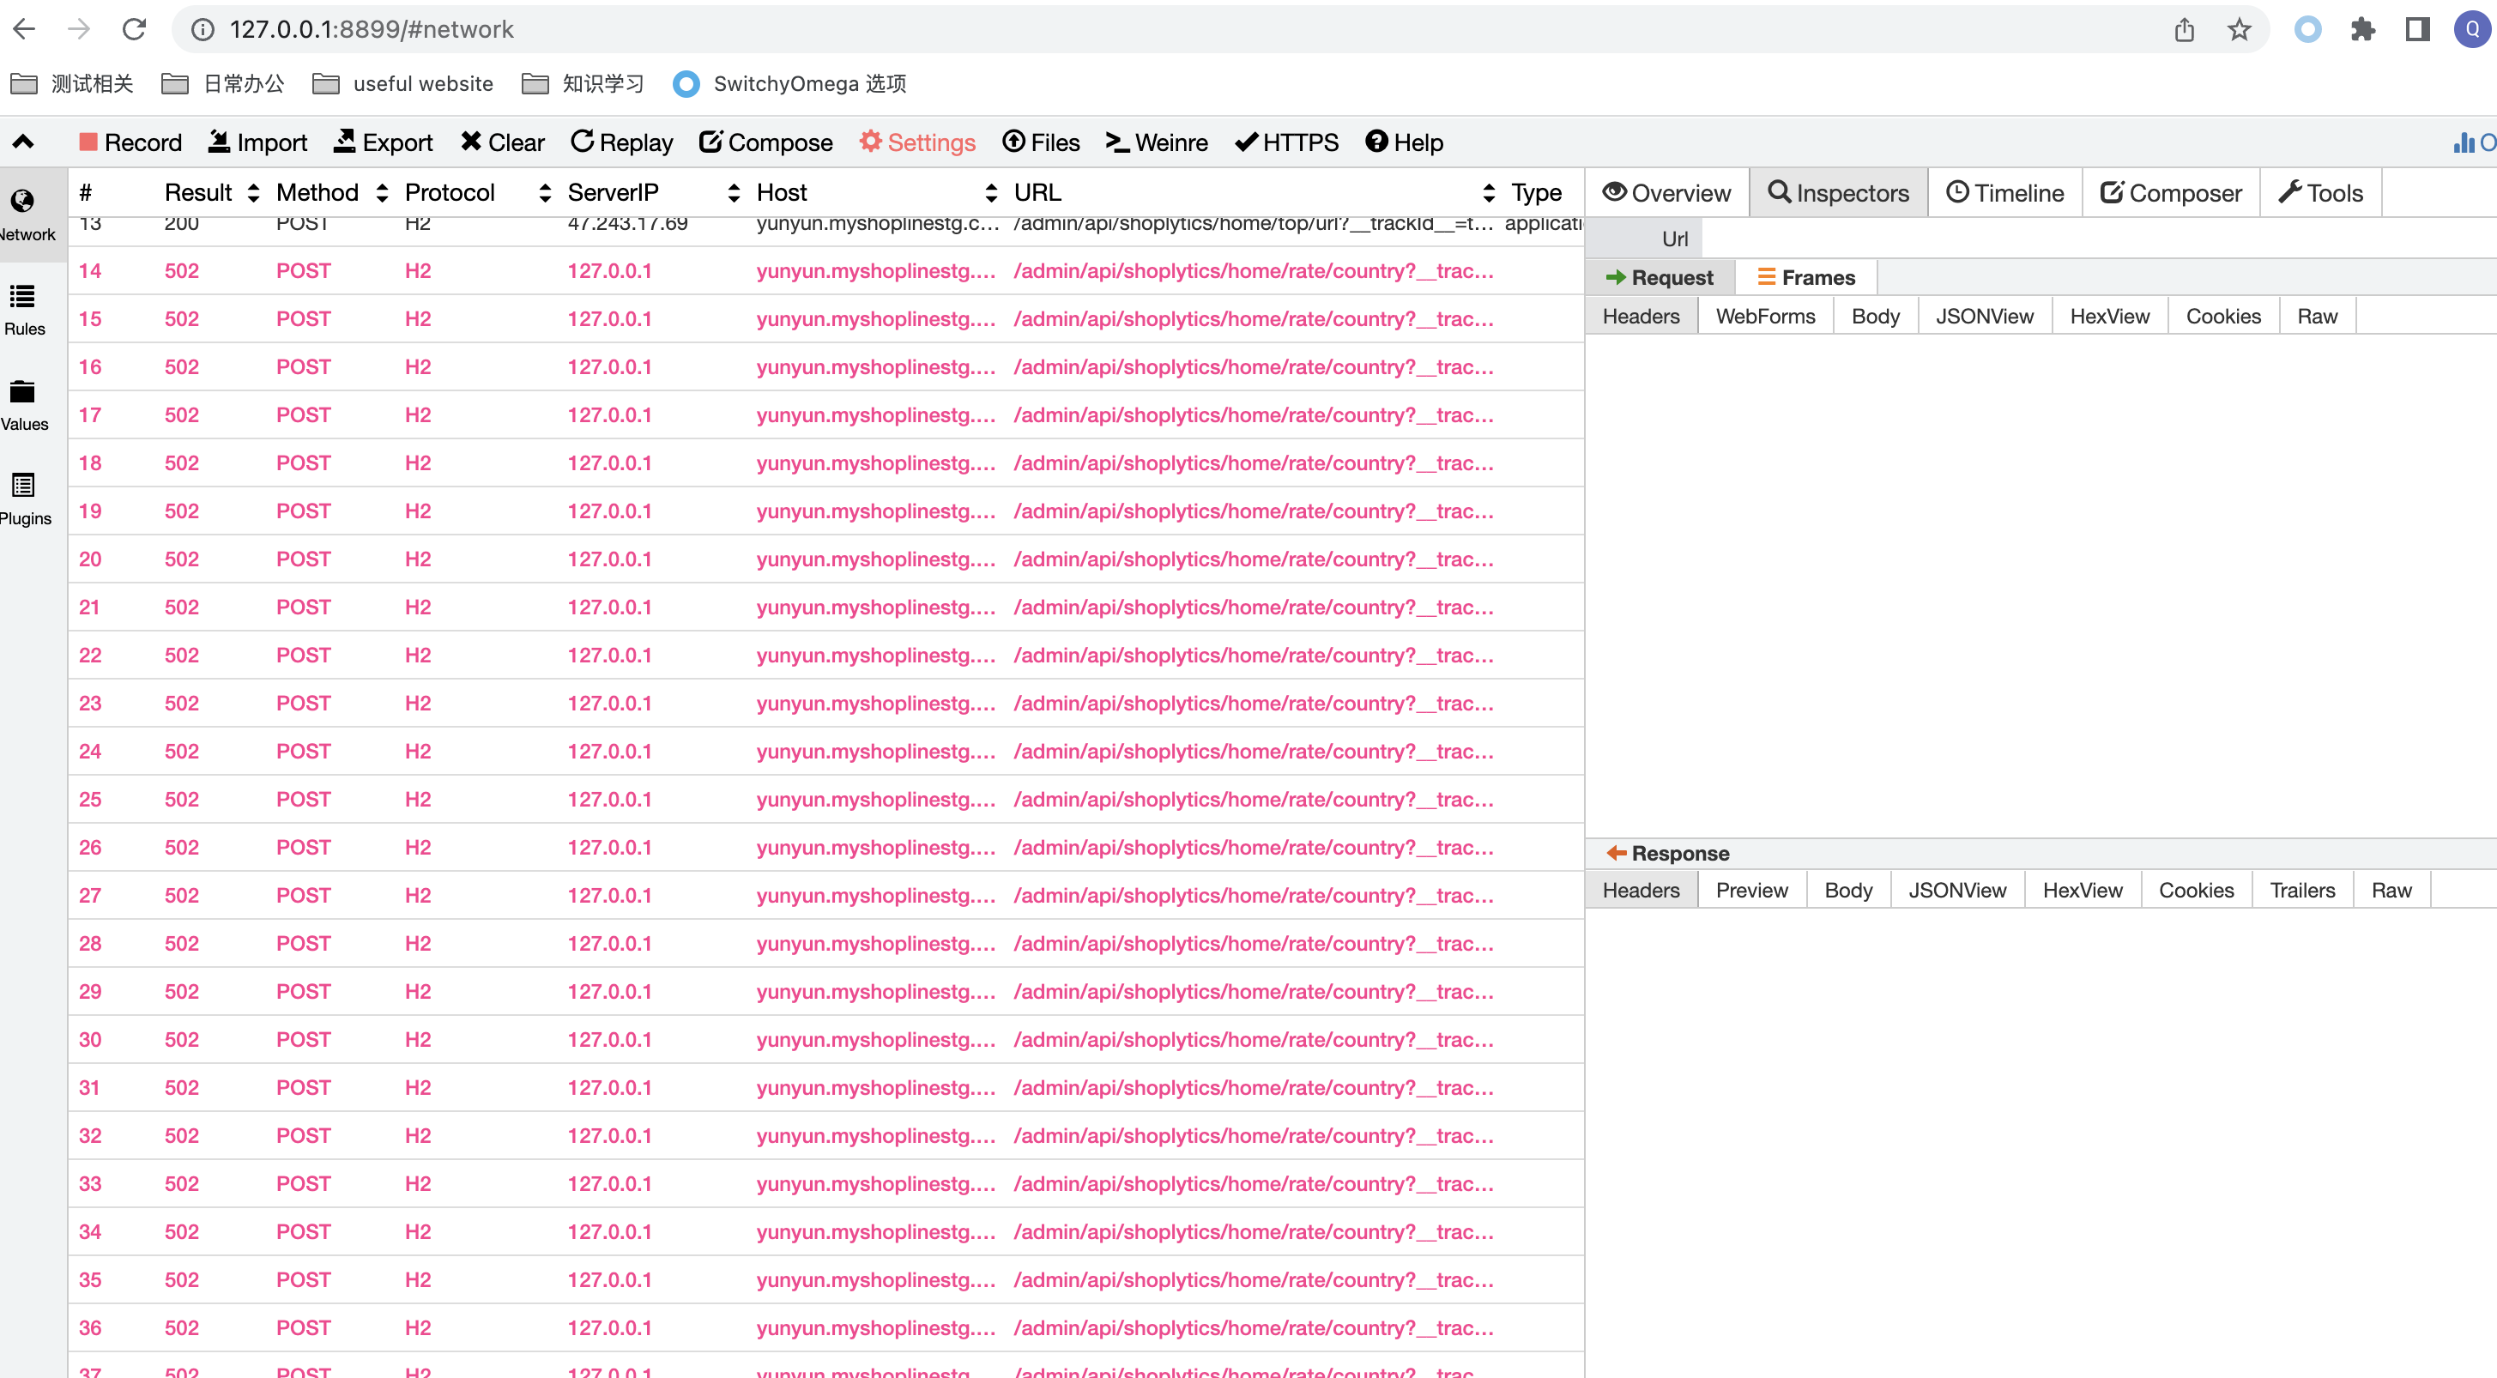Image resolution: width=2497 pixels, height=1378 pixels.
Task: Open the Frames tab
Action: click(1806, 278)
